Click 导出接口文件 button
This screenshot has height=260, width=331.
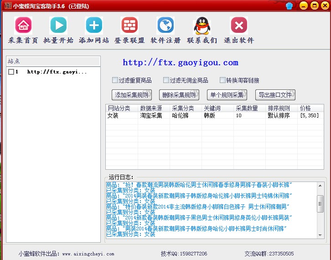click(275, 95)
